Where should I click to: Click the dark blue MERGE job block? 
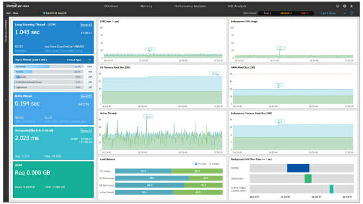click(298, 168)
